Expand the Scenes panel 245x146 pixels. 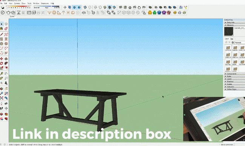(x=234, y=84)
